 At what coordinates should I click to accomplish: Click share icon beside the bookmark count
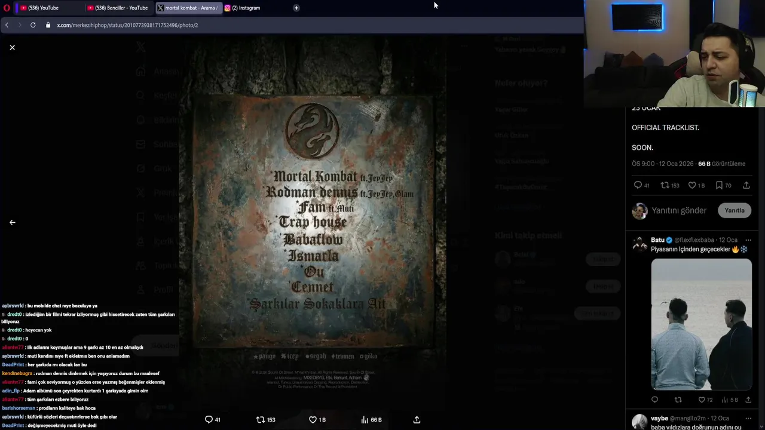pyautogui.click(x=746, y=185)
